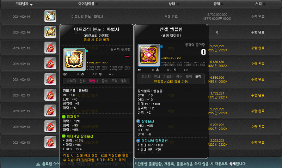Click 수령 완료 on 6,666,666 row
282x168 pixels.
point(258,64)
